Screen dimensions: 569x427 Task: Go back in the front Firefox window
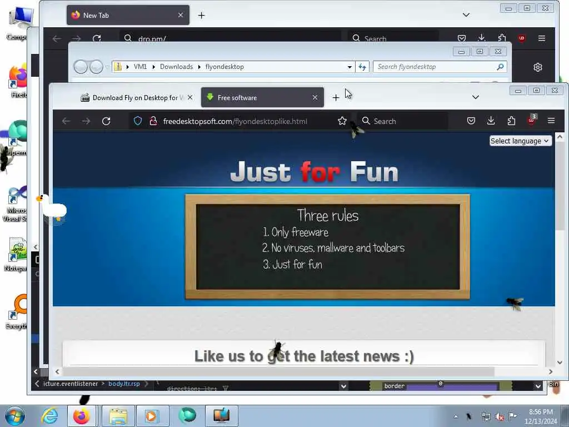(x=66, y=121)
